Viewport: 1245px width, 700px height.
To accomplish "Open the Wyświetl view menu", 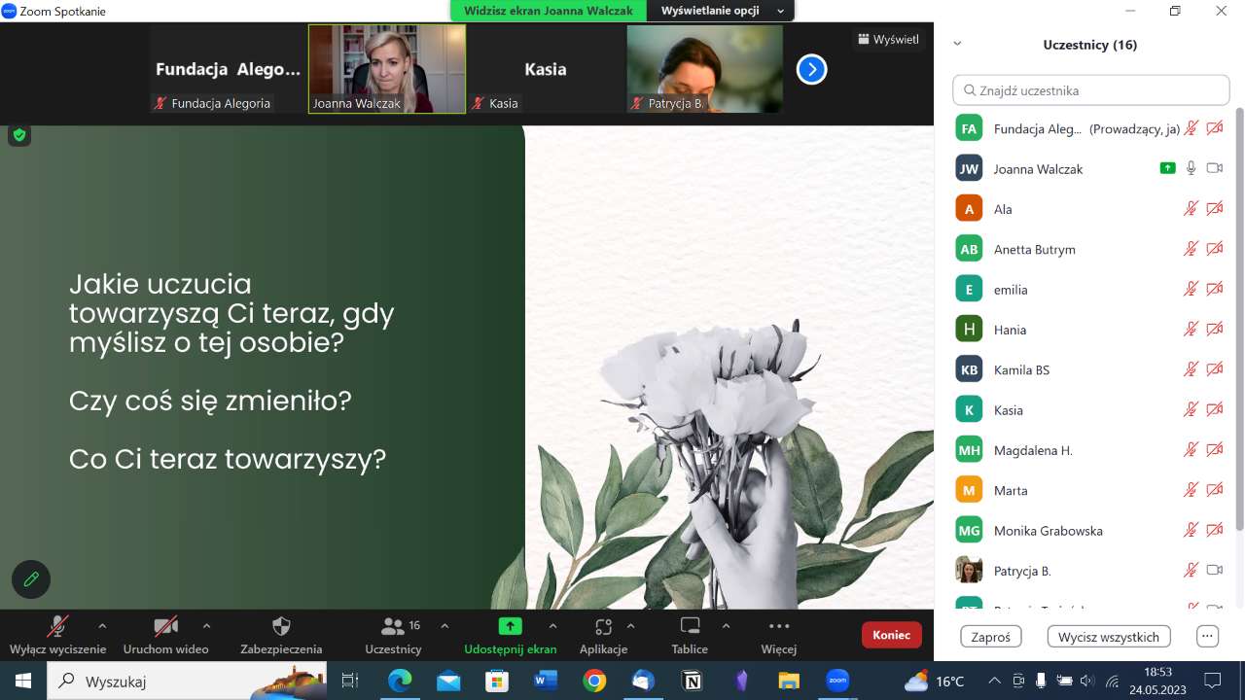I will click(887, 40).
